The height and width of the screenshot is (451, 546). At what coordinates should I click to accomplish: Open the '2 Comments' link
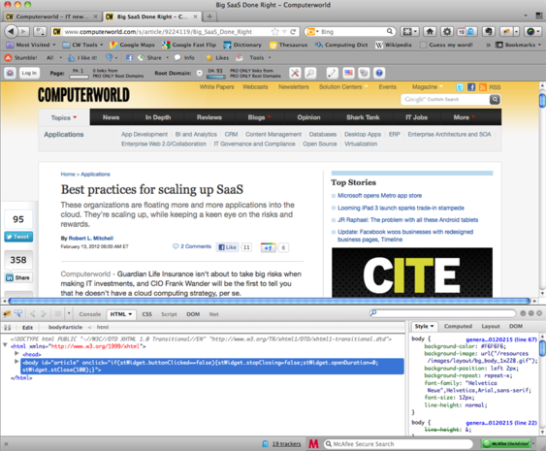[196, 246]
